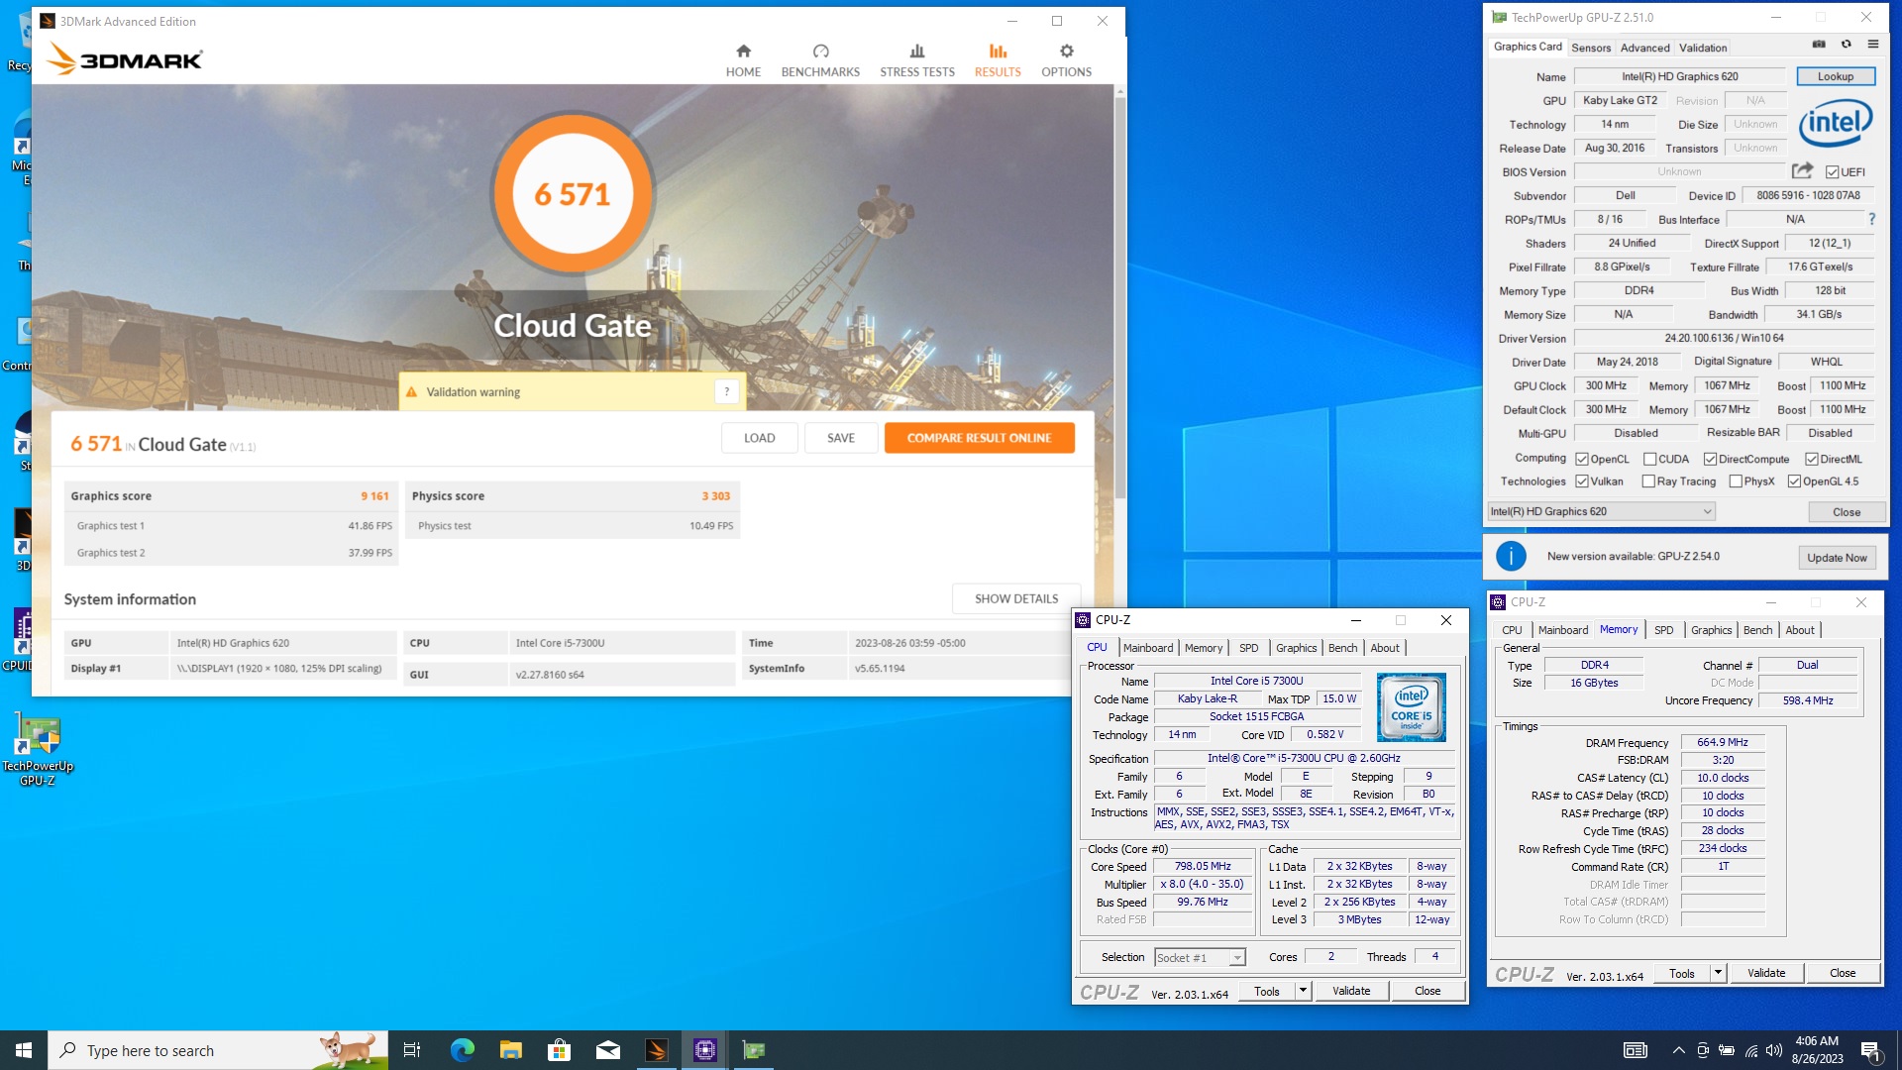Open Task View on the taskbar
1902x1070 pixels.
(x=412, y=1050)
